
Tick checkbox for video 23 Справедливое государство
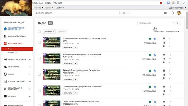click(39, 42)
